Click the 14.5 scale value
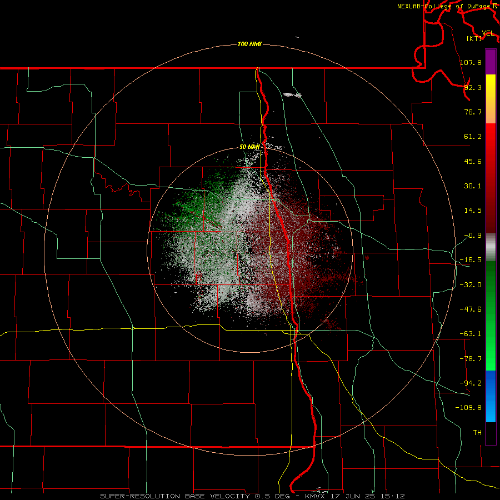The width and height of the screenshot is (500, 500). coord(473,211)
